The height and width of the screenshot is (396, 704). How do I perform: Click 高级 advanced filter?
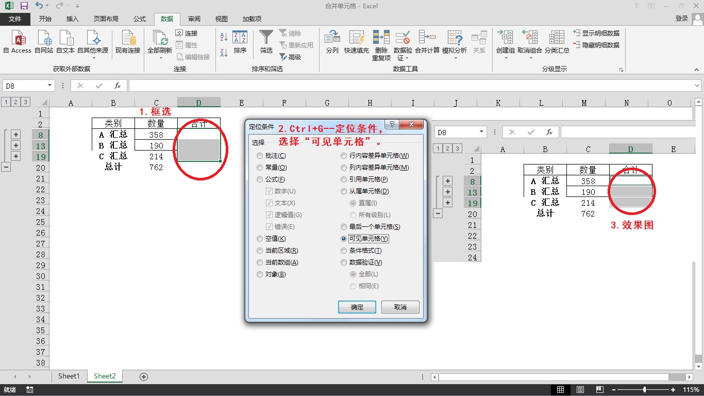click(291, 57)
